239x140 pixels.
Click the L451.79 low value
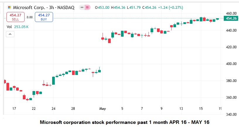[x=134, y=7]
